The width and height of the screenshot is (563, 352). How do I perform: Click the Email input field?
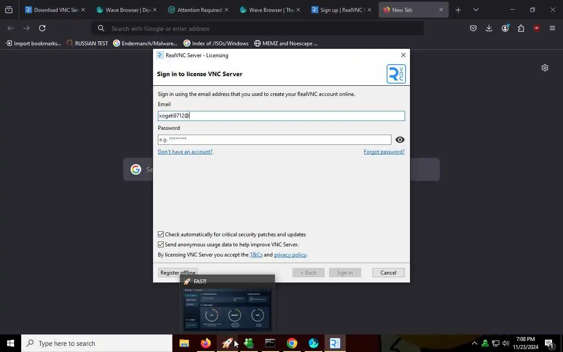click(281, 116)
